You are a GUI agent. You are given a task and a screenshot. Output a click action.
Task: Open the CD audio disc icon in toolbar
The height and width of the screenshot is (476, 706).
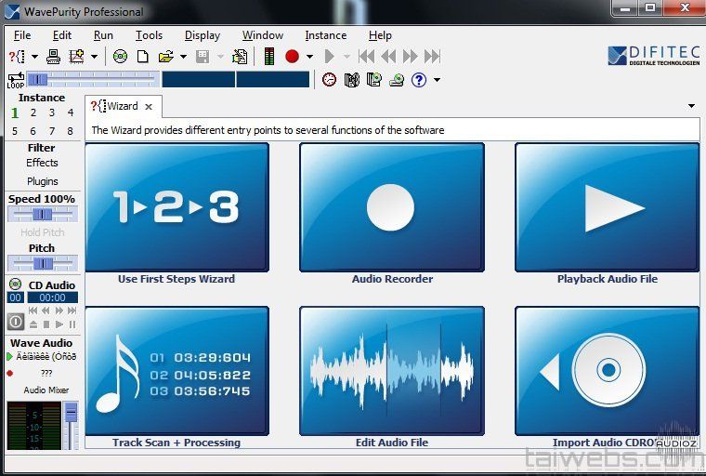pos(120,57)
